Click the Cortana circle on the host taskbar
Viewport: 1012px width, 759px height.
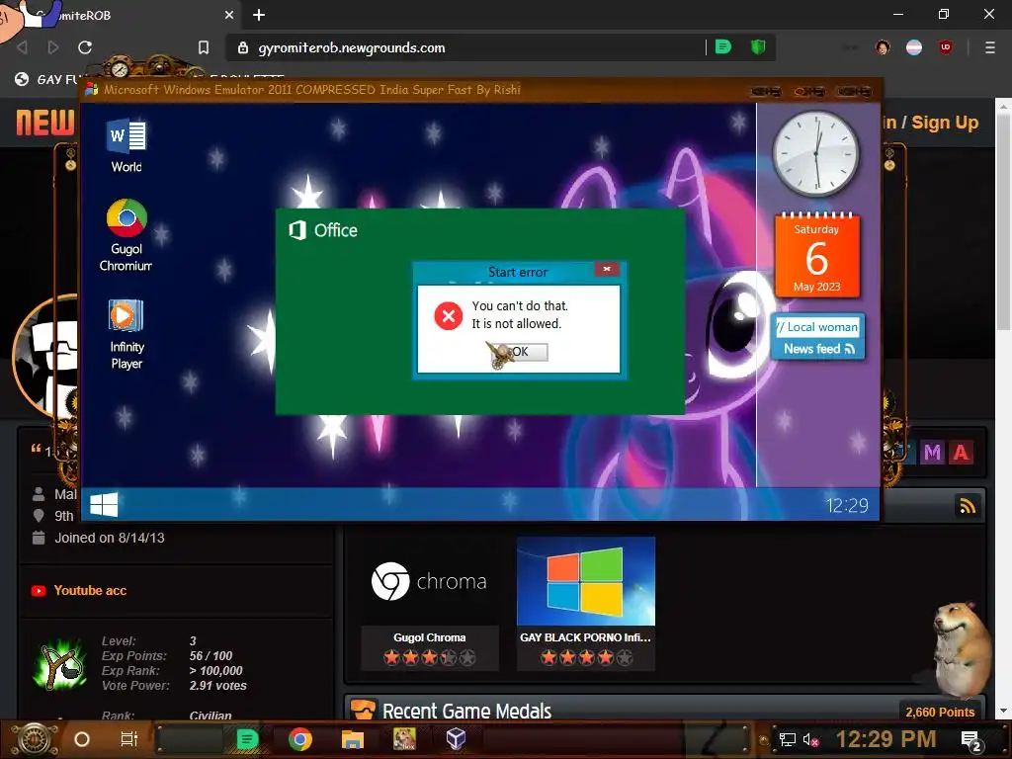coord(82,739)
